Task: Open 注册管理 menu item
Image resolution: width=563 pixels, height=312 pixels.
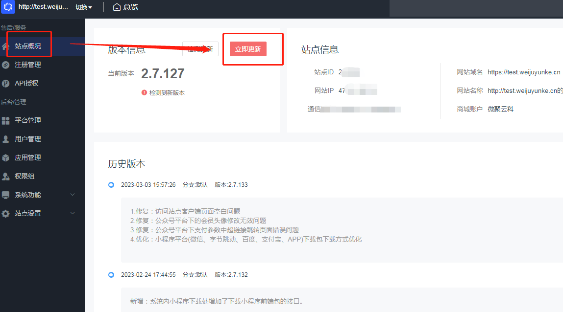Action: [42, 65]
